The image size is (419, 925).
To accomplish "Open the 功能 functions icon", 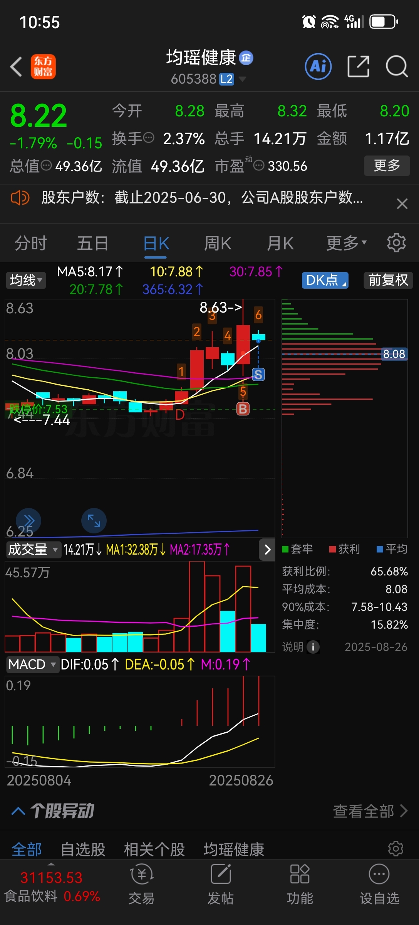I will point(300,885).
